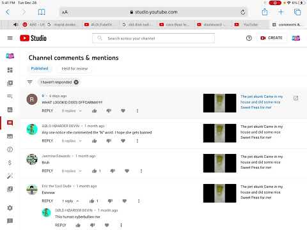Image resolution: width=307 pixels, height=230 pixels.
Task: Open the Audio library sidebar icon
Action: pos(10,189)
